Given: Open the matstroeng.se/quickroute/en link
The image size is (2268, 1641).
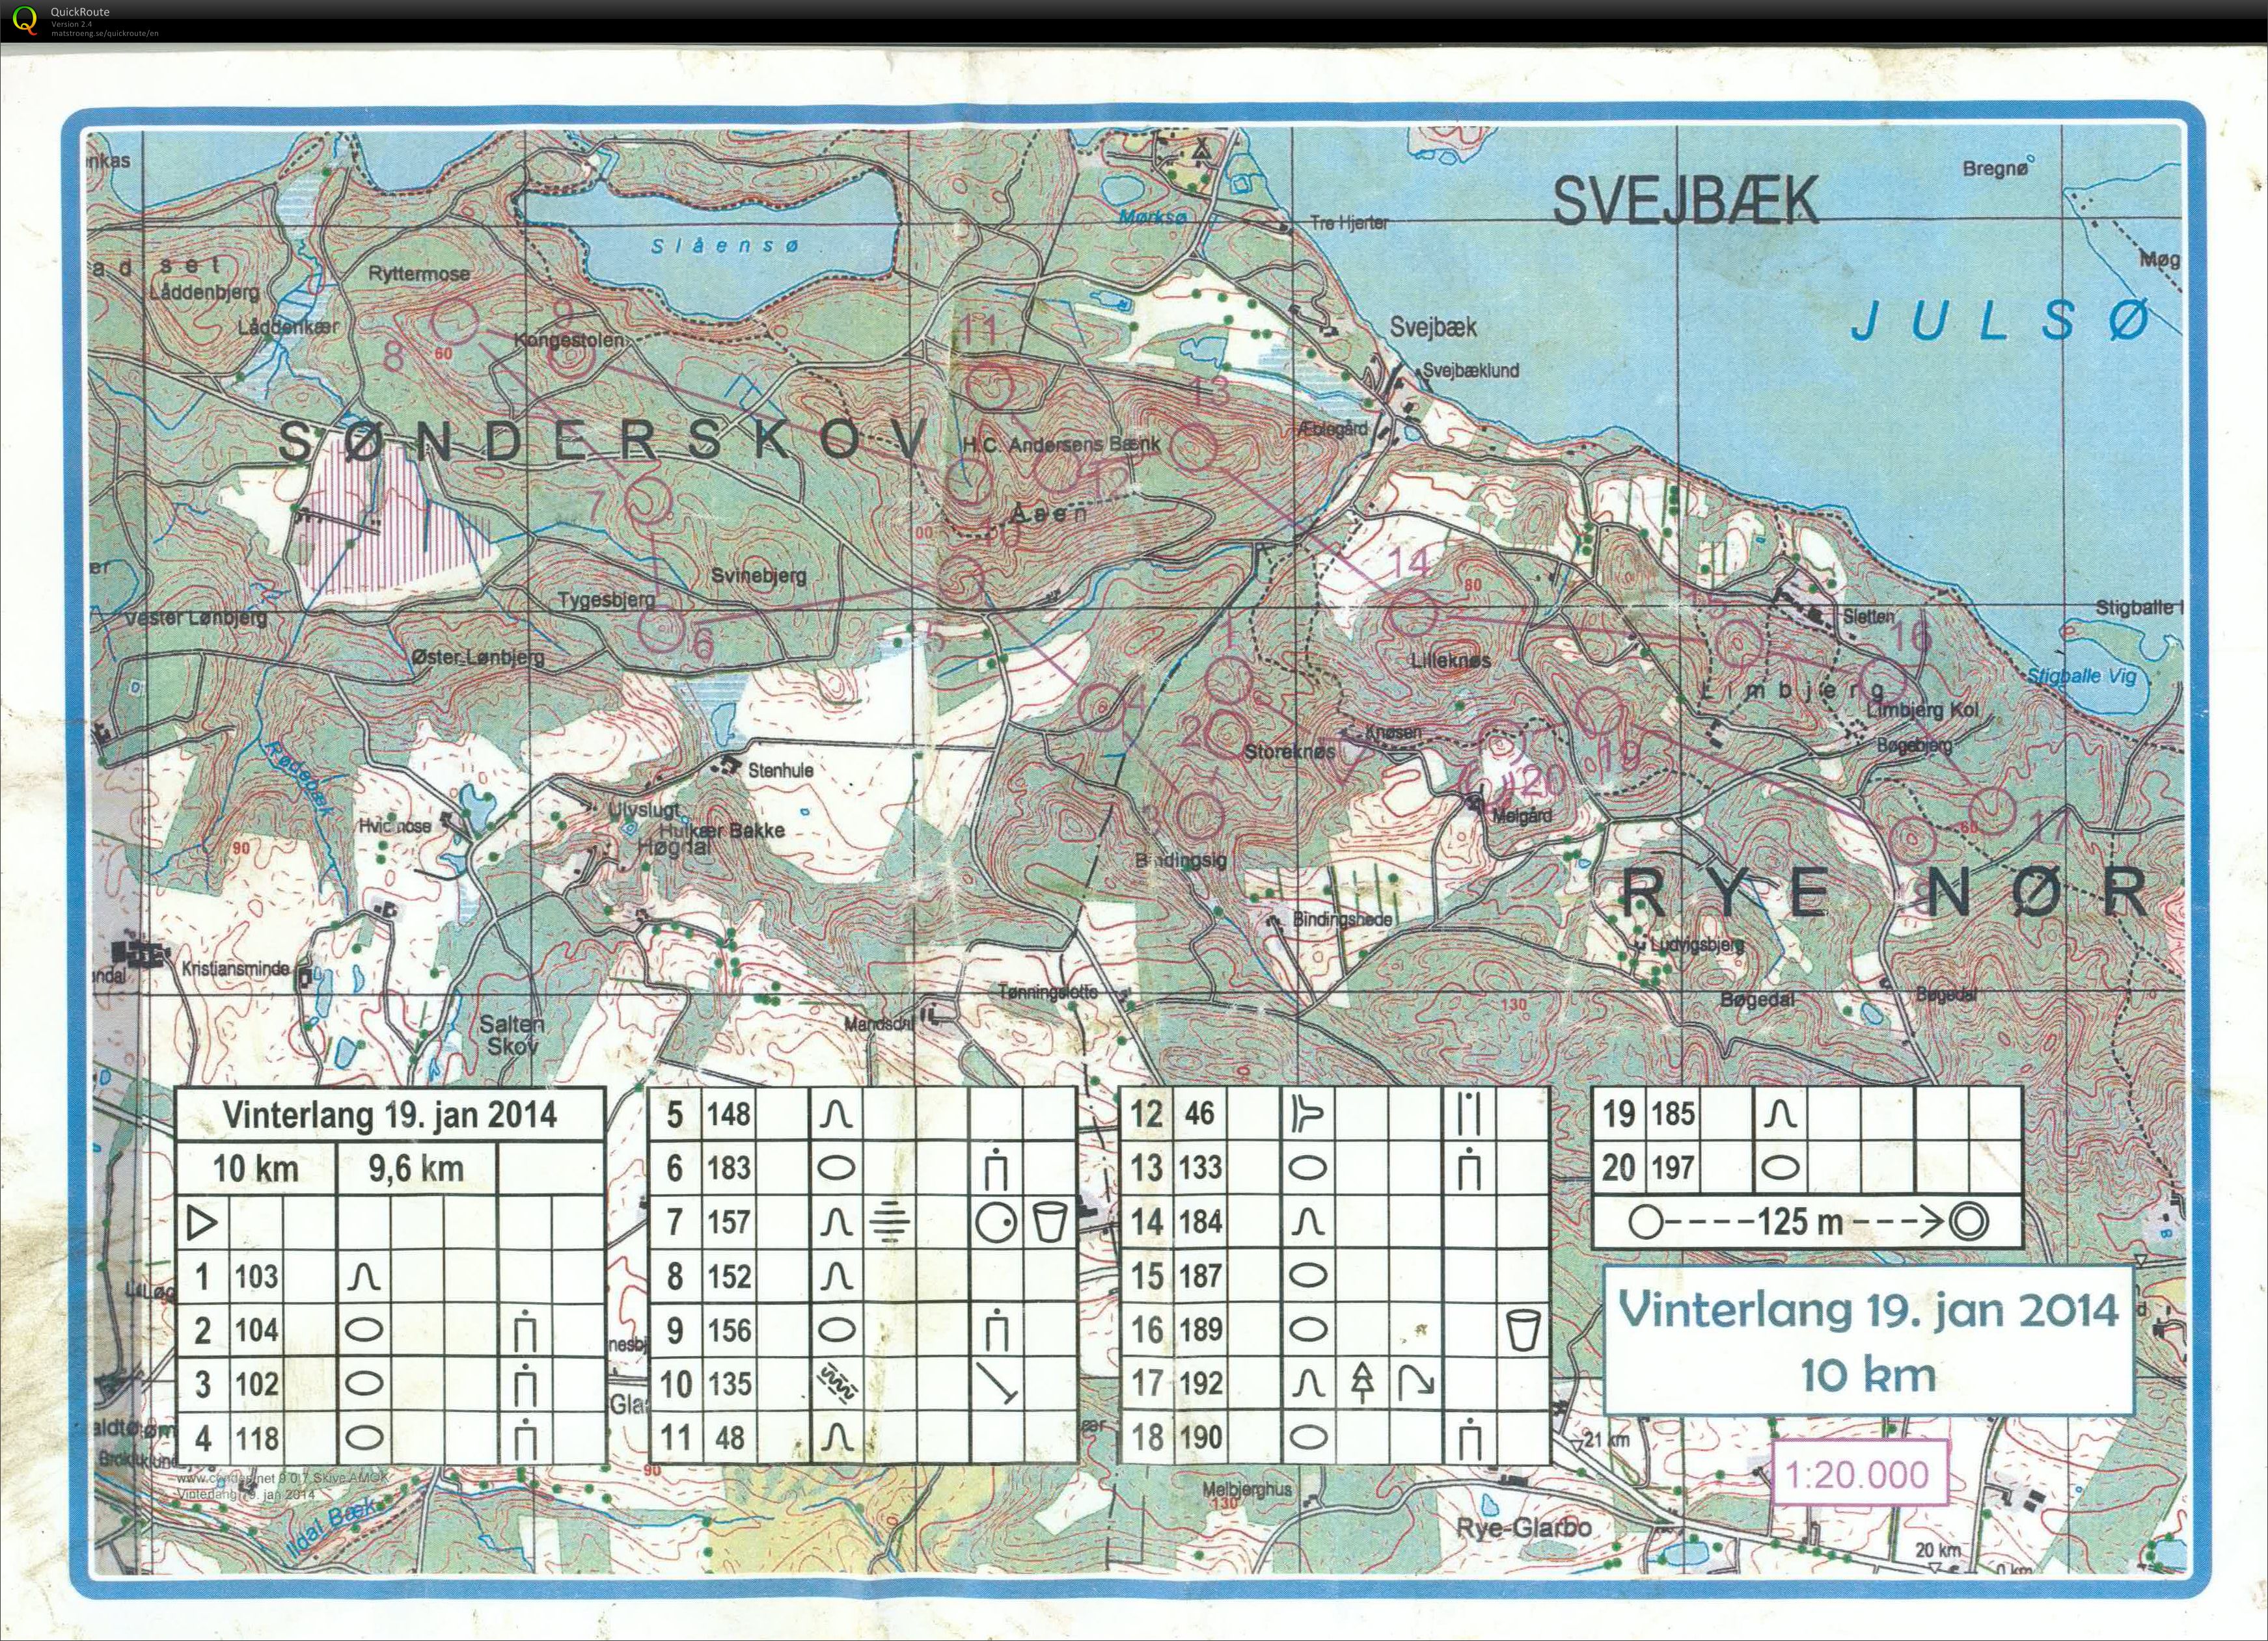Looking at the screenshot, I should click(x=105, y=33).
